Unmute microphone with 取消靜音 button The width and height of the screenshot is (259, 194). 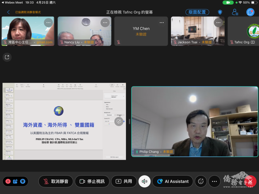tap(56, 181)
